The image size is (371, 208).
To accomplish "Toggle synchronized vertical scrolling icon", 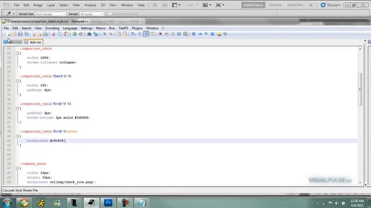I will click(x=119, y=34).
